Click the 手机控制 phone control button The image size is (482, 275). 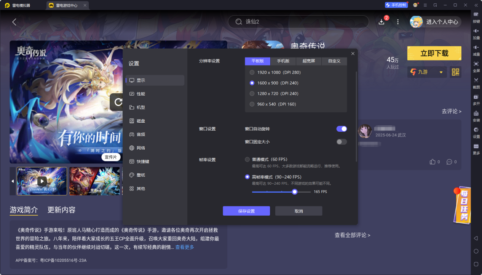click(x=396, y=5)
